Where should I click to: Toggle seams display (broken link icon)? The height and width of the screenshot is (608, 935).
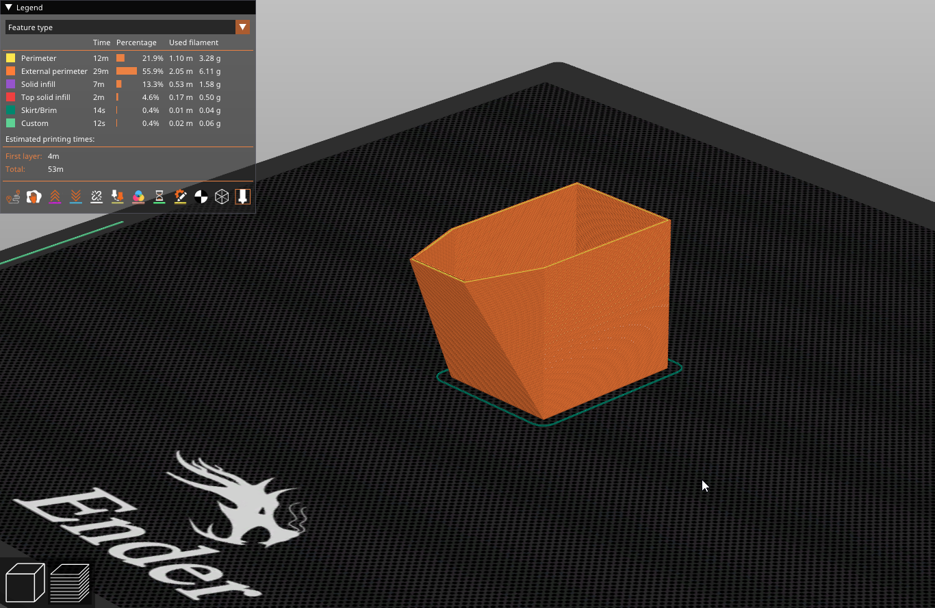(97, 197)
